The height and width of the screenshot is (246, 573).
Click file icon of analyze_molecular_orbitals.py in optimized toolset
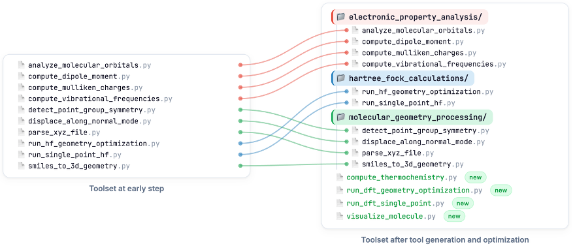tap(355, 30)
